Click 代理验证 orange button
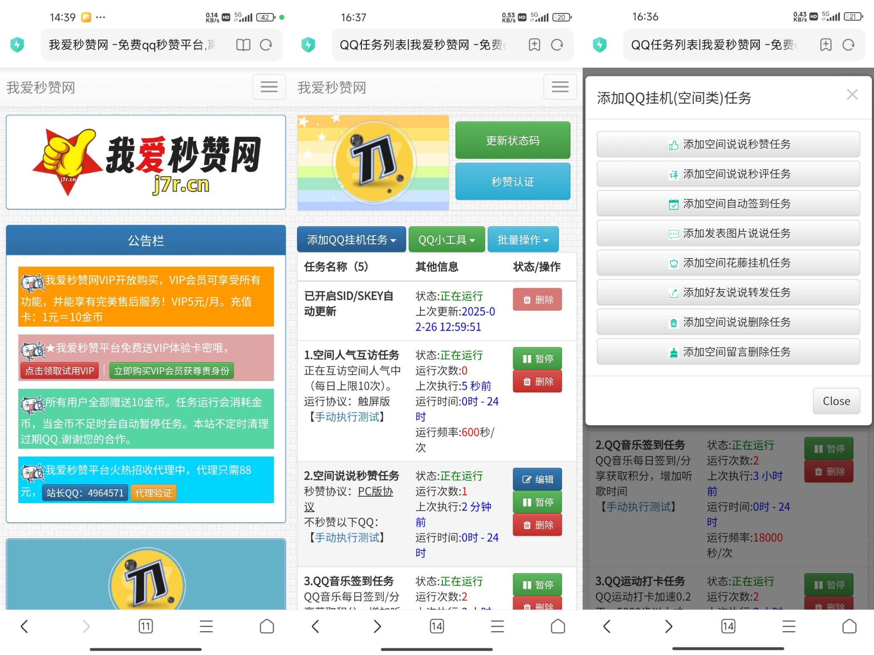 (x=154, y=493)
